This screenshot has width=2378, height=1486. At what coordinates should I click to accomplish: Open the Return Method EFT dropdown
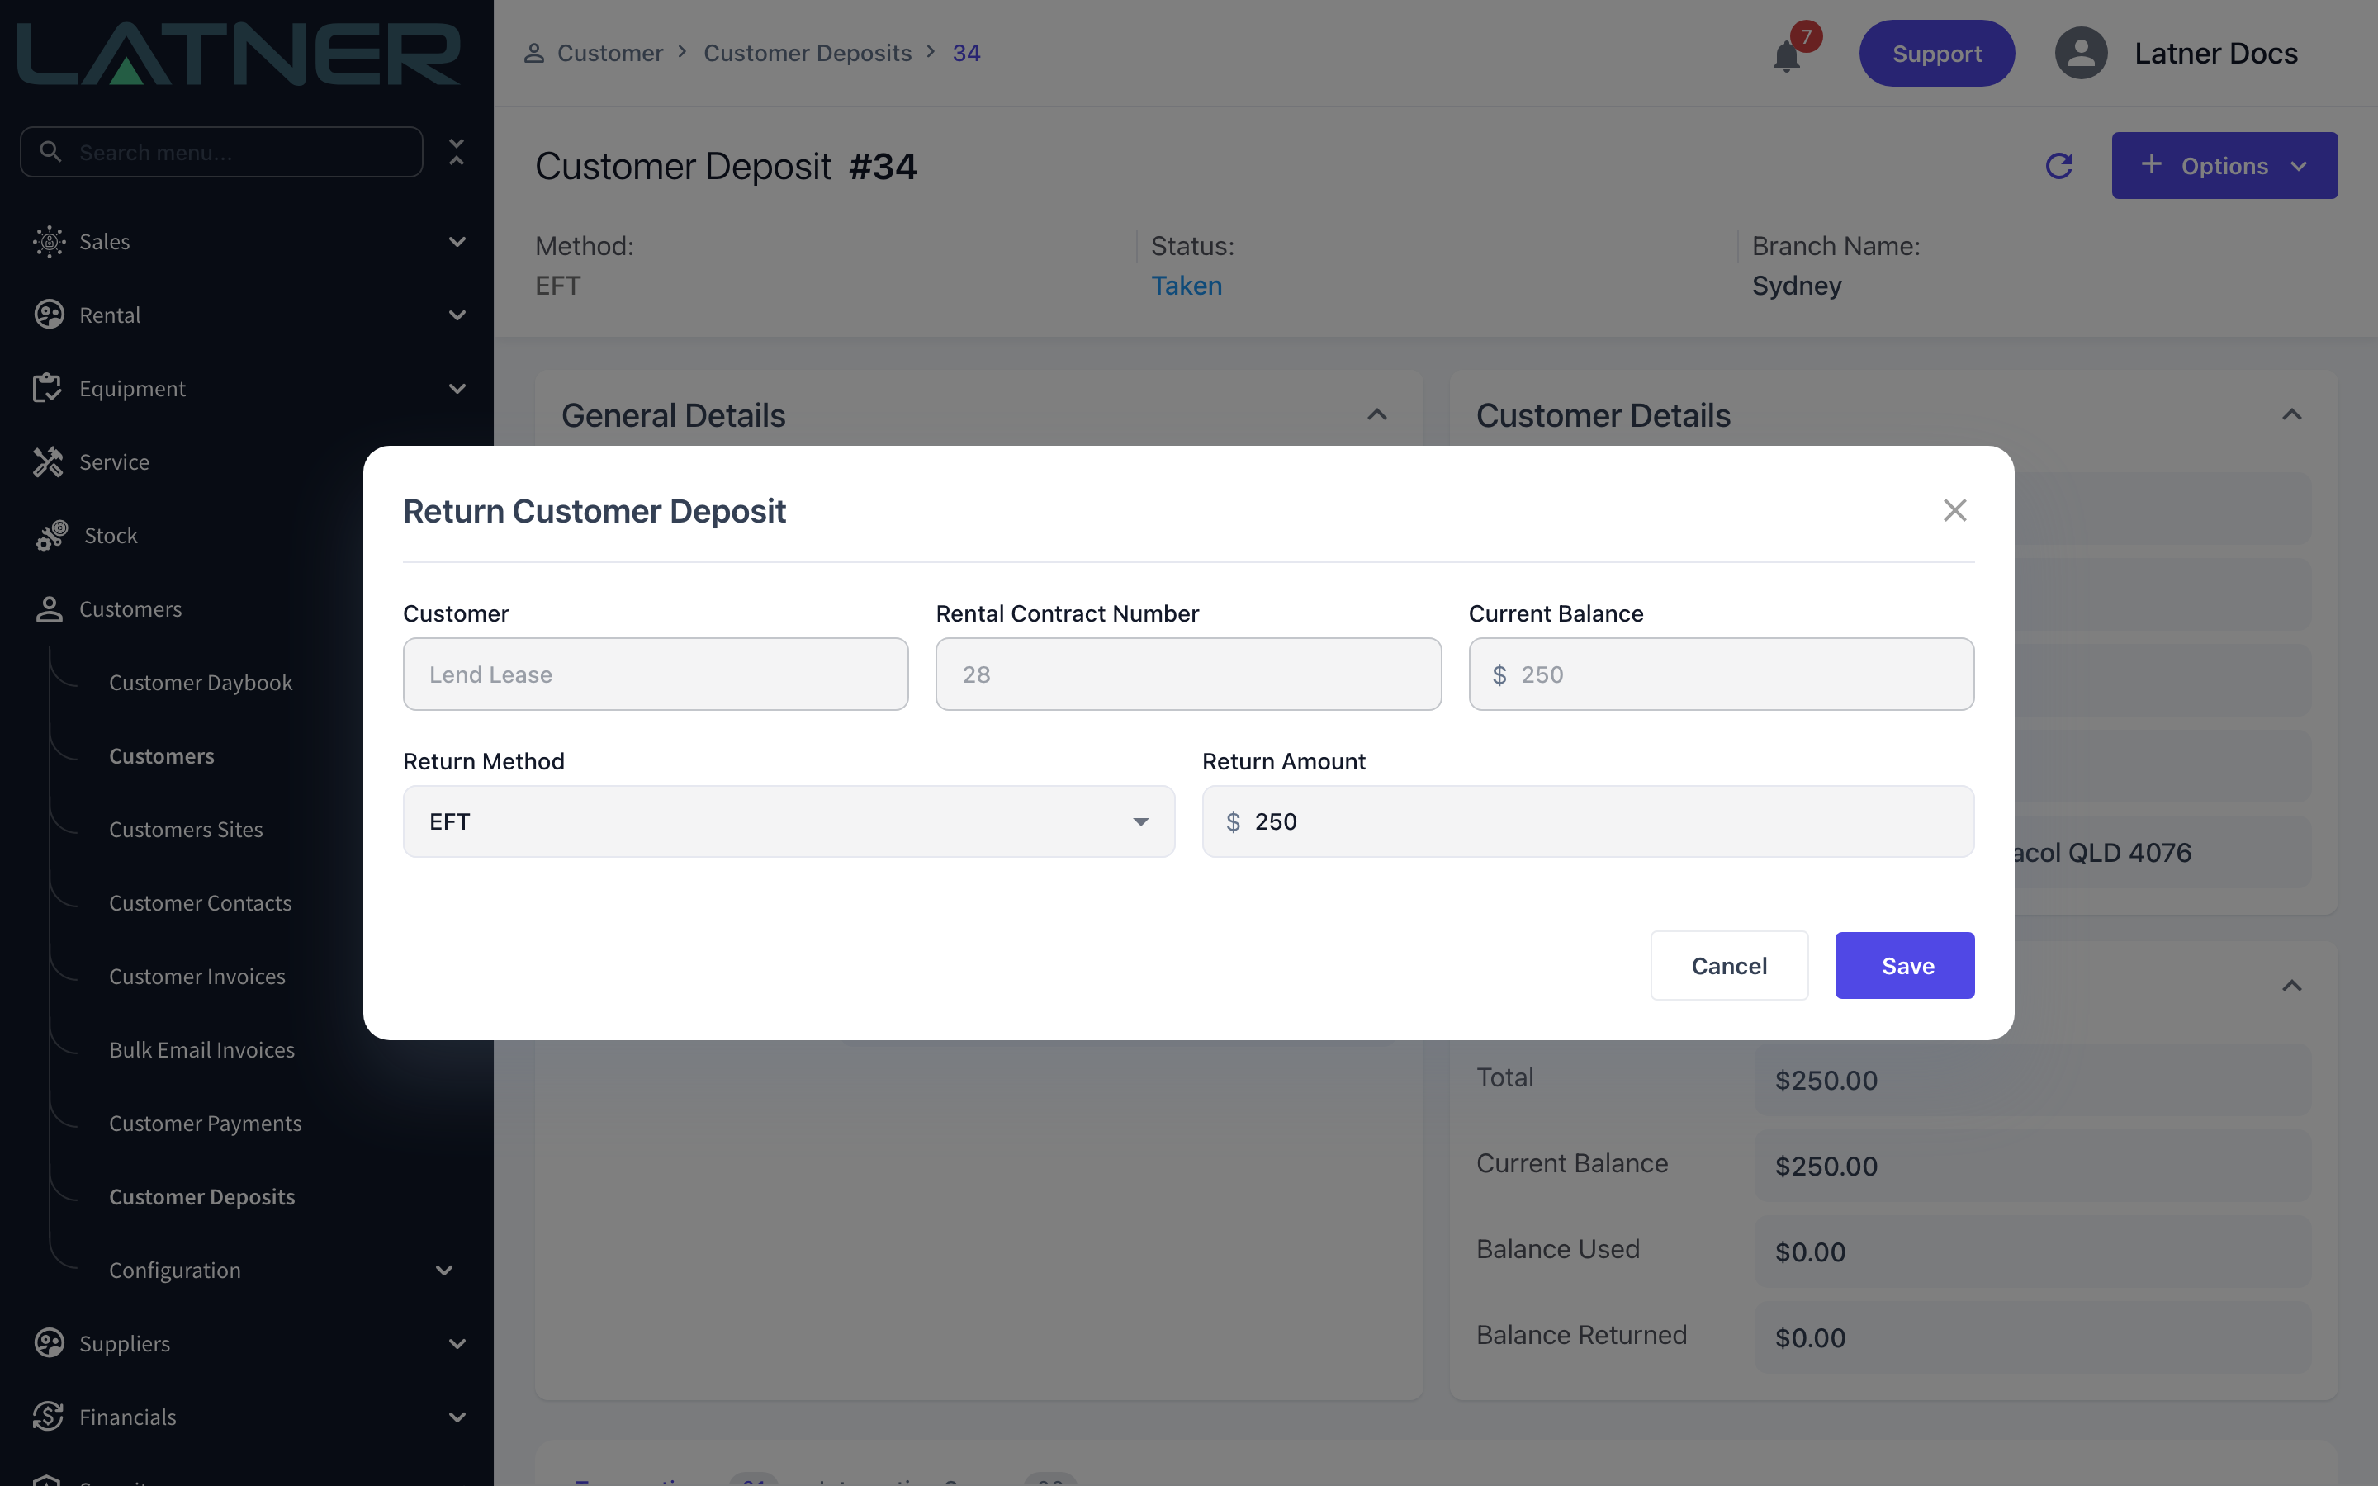coord(788,821)
